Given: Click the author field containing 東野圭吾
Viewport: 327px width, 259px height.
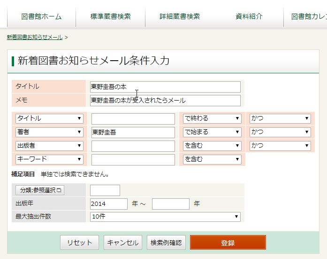Looking at the screenshot, I should coord(133,132).
